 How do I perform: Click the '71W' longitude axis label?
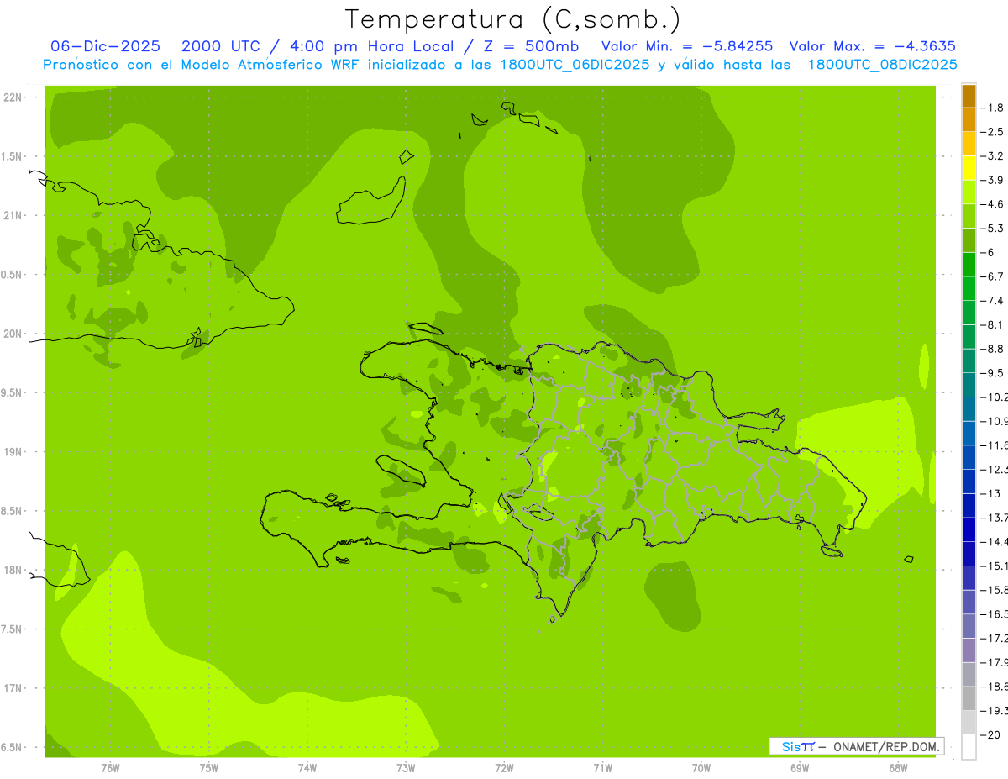pyautogui.click(x=602, y=768)
